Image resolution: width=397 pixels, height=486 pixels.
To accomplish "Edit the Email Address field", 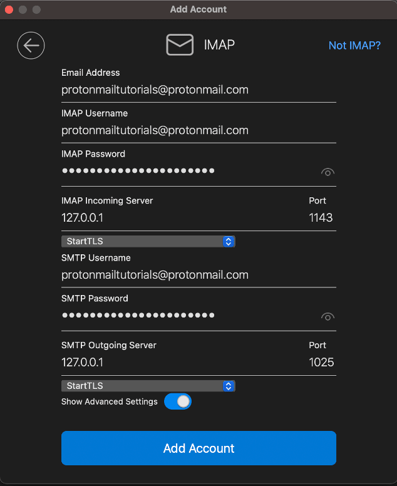I will [198, 90].
